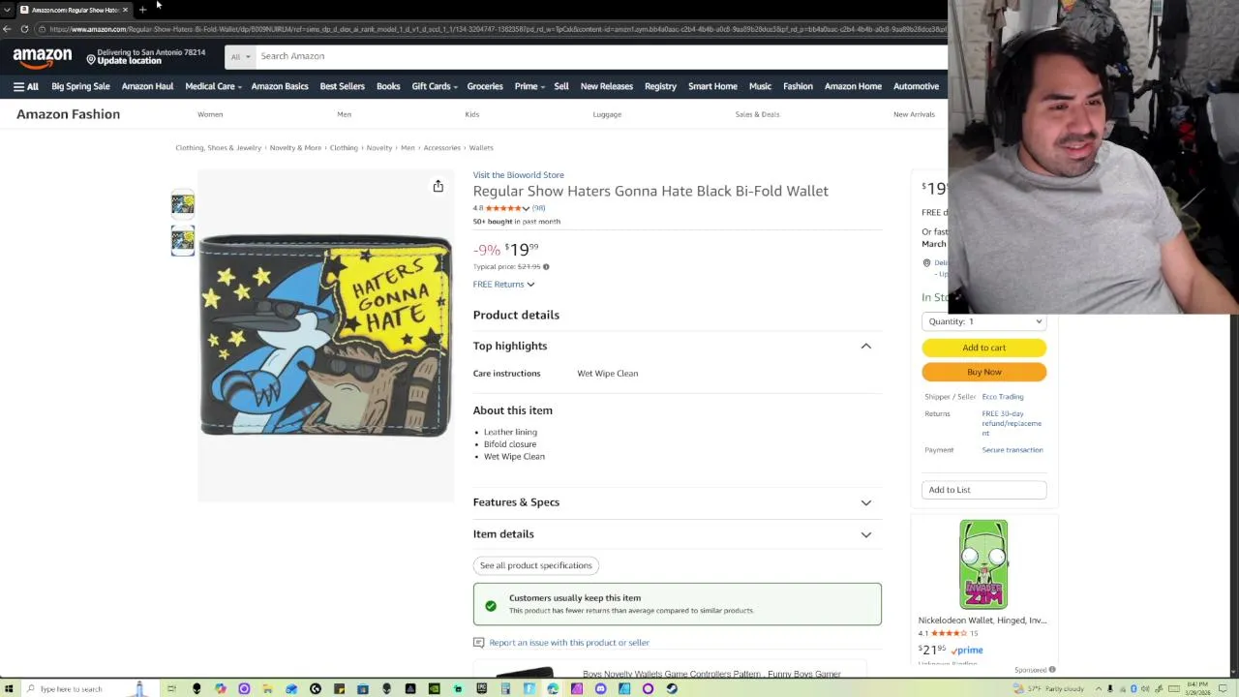The width and height of the screenshot is (1239, 697).
Task: Open Report an issue with this product
Action: (569, 643)
